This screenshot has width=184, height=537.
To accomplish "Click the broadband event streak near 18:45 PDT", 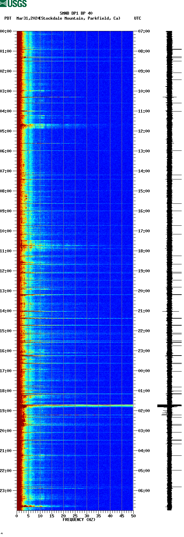I will point(75,406).
